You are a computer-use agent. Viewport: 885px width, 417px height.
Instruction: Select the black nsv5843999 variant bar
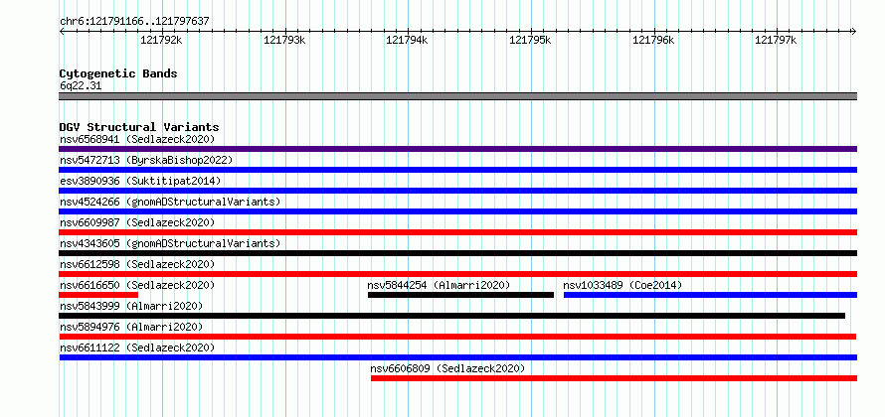pyautogui.click(x=451, y=316)
